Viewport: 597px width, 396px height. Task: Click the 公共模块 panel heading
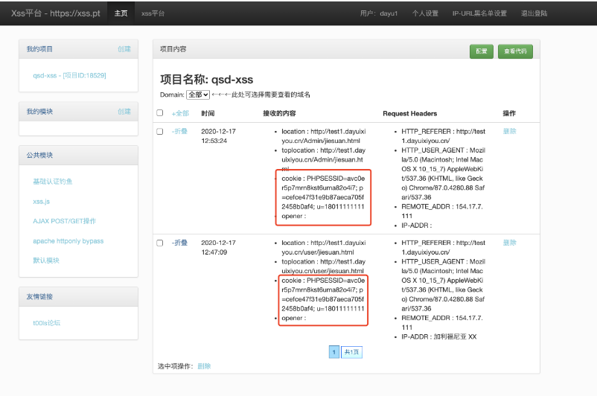[x=39, y=156]
